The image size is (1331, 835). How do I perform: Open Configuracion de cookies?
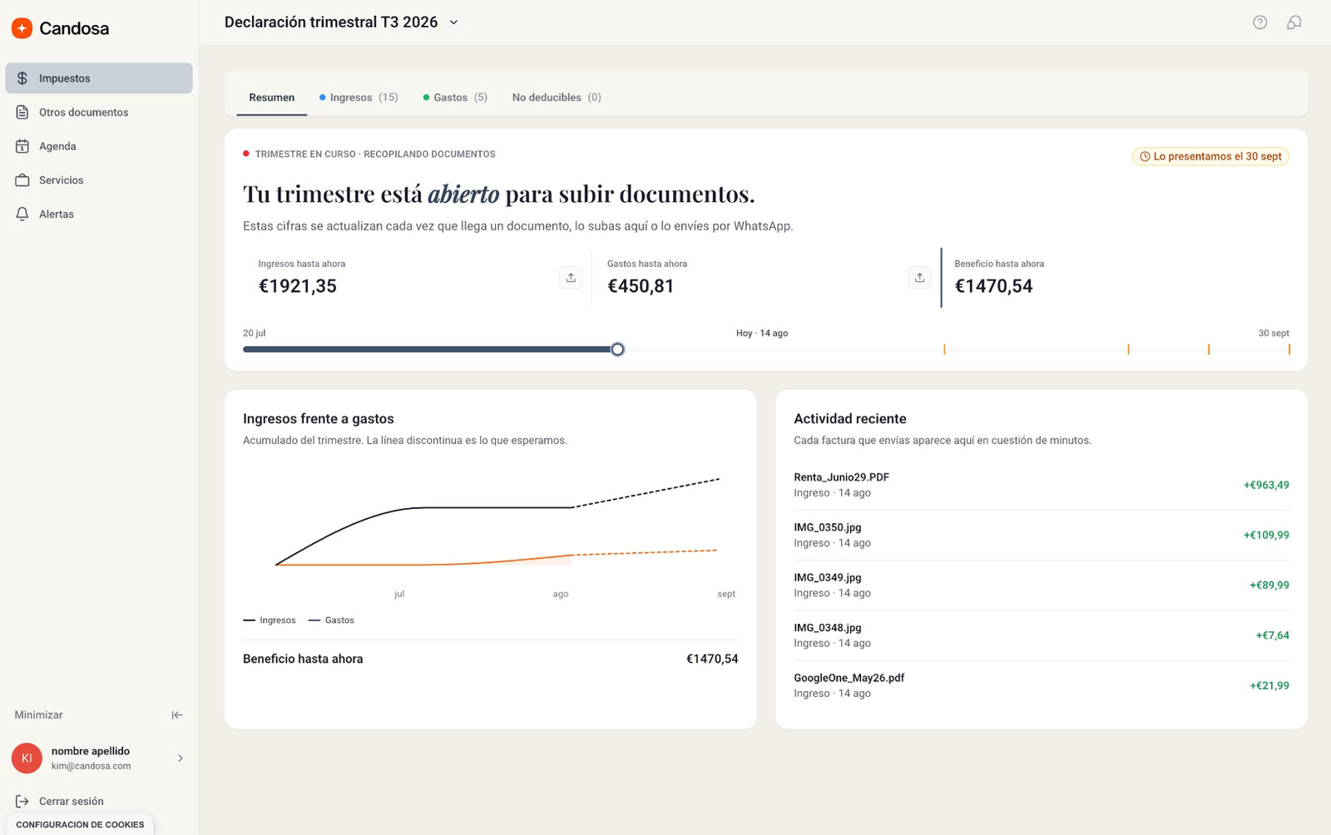tap(80, 825)
